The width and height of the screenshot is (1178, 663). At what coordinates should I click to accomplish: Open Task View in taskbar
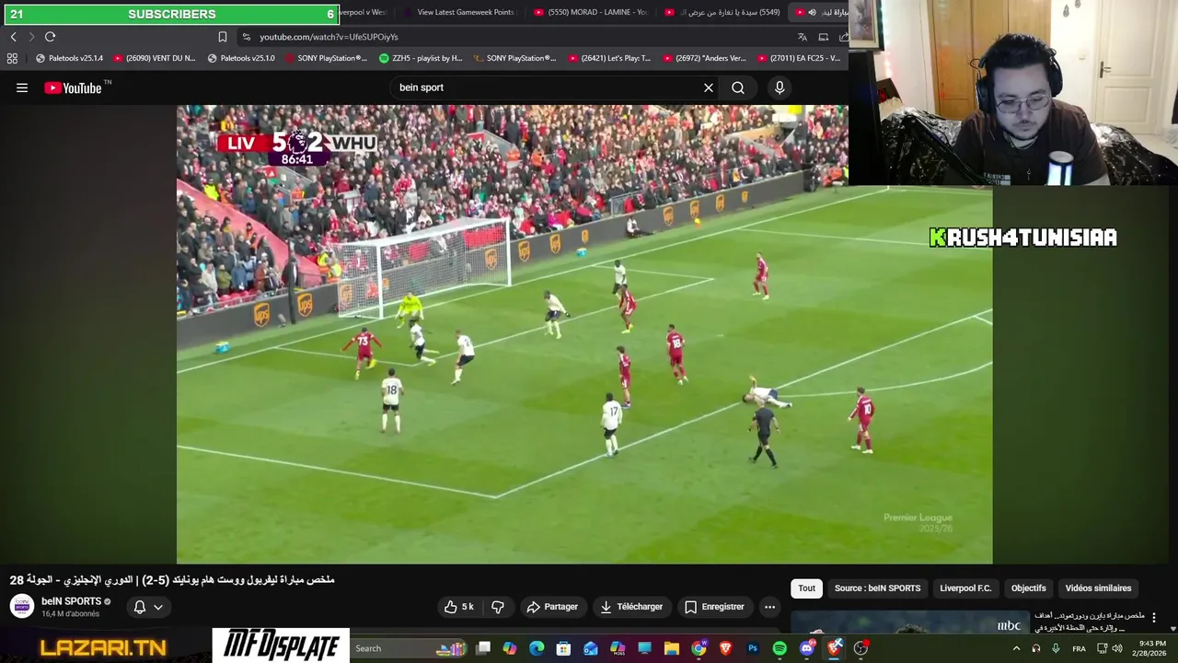483,648
